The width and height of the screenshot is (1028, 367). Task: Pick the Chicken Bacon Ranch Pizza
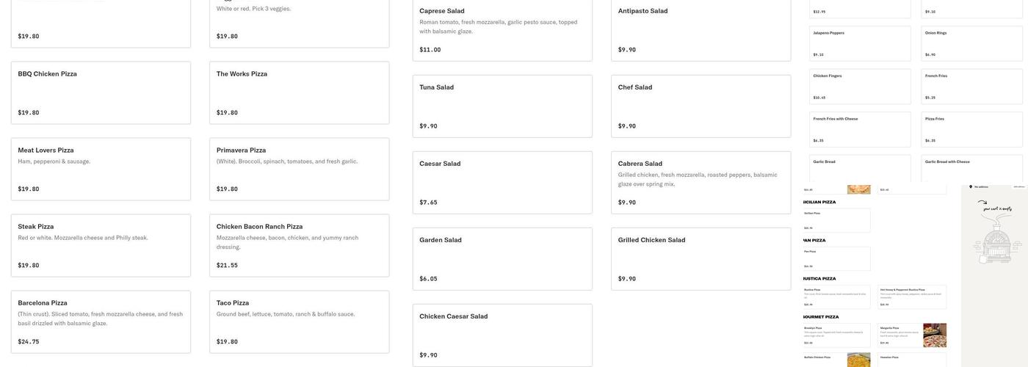(x=299, y=245)
